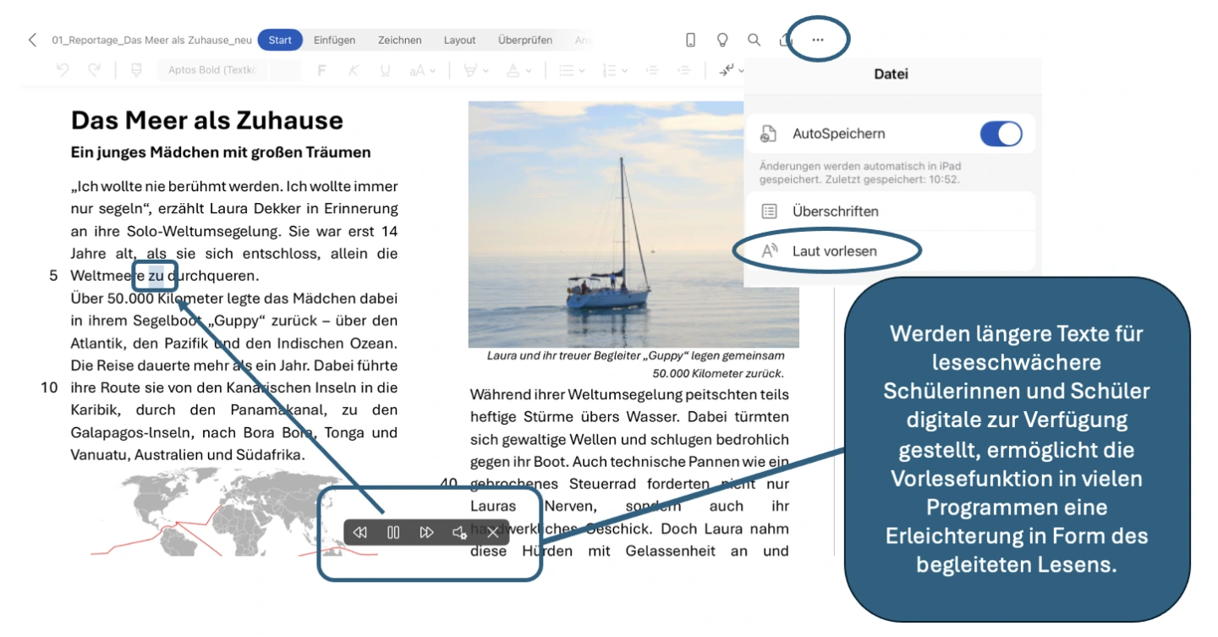Open the three-dots more options menu
The image size is (1218, 637).
(x=817, y=40)
